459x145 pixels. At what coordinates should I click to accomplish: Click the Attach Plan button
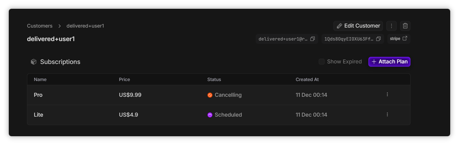389,62
